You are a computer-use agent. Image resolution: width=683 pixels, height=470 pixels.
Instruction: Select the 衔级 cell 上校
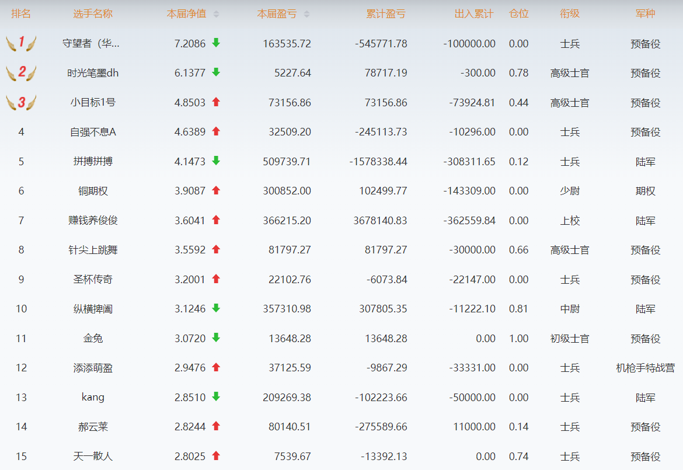[x=570, y=221]
